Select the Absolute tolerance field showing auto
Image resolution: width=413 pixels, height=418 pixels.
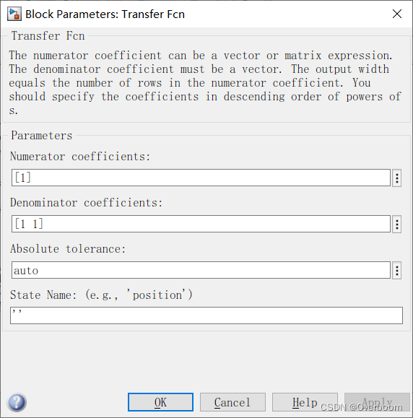point(201,270)
